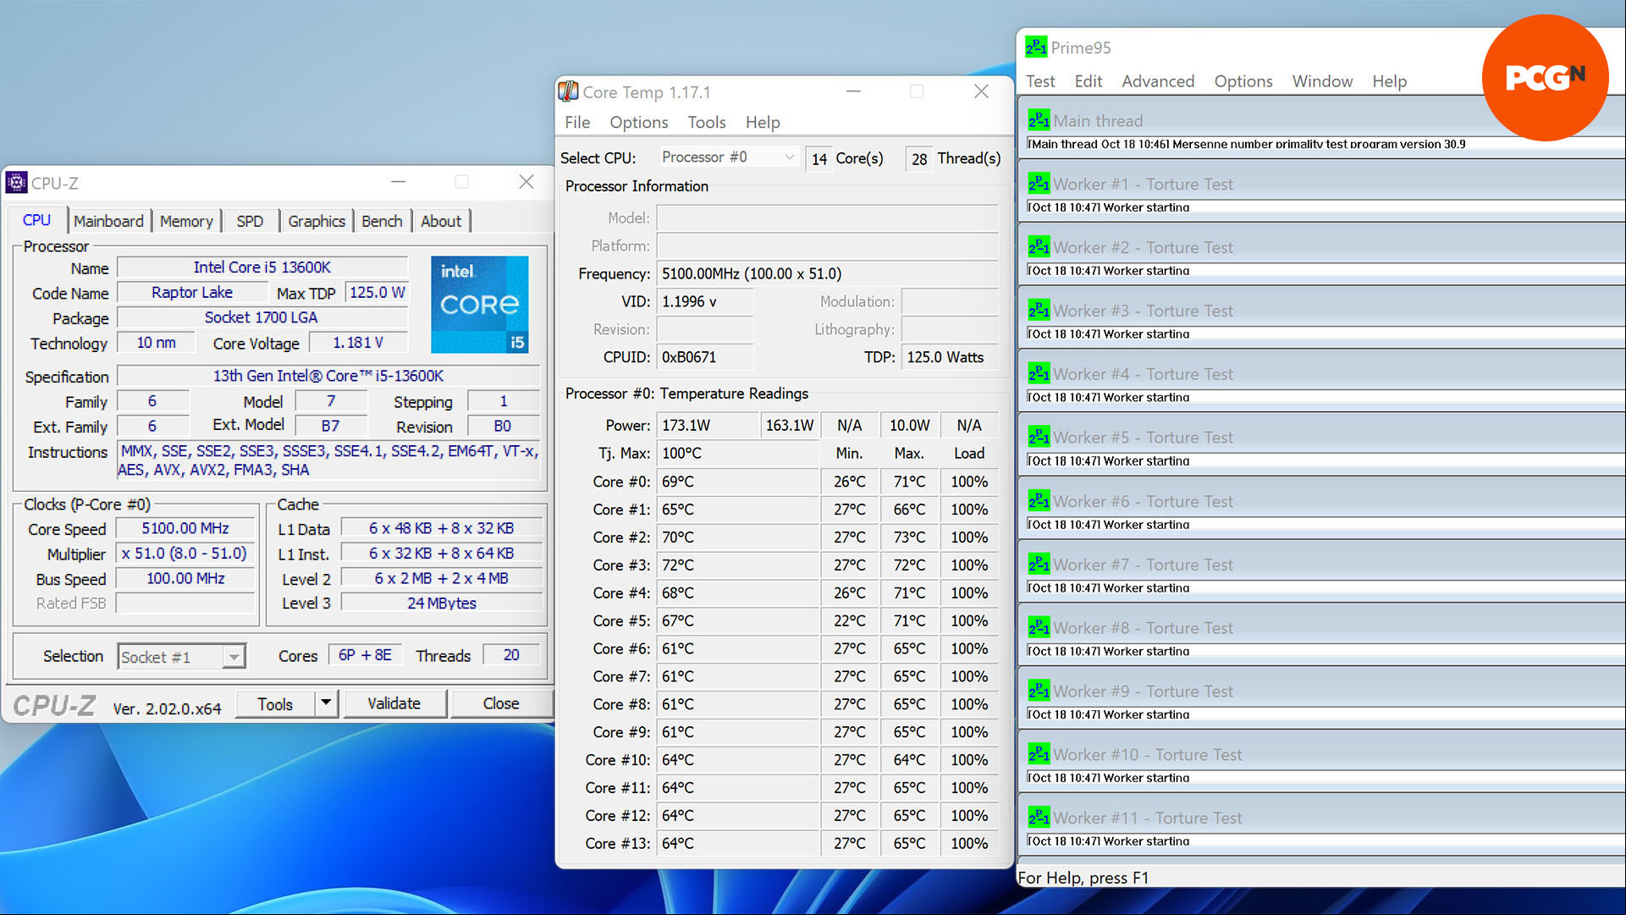Click the Worker #8 Torture Test icon
The height and width of the screenshot is (915, 1626).
click(1039, 628)
